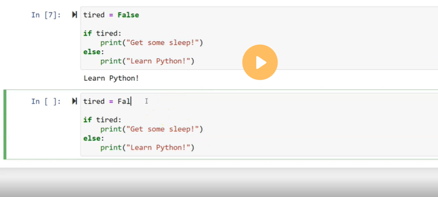Click the print("Learn Python!") line in active cell
The width and height of the screenshot is (438, 197).
pos(147,147)
